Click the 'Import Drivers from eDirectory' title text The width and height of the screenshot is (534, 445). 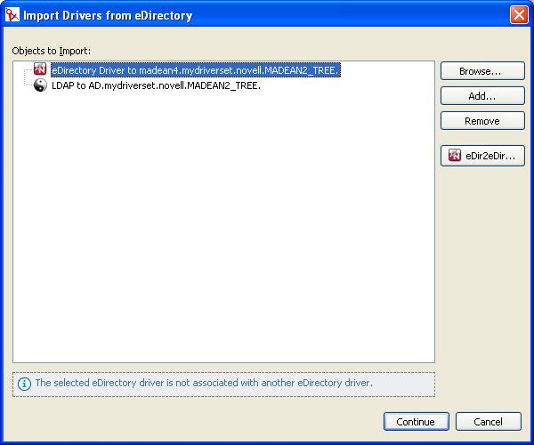[x=108, y=16]
